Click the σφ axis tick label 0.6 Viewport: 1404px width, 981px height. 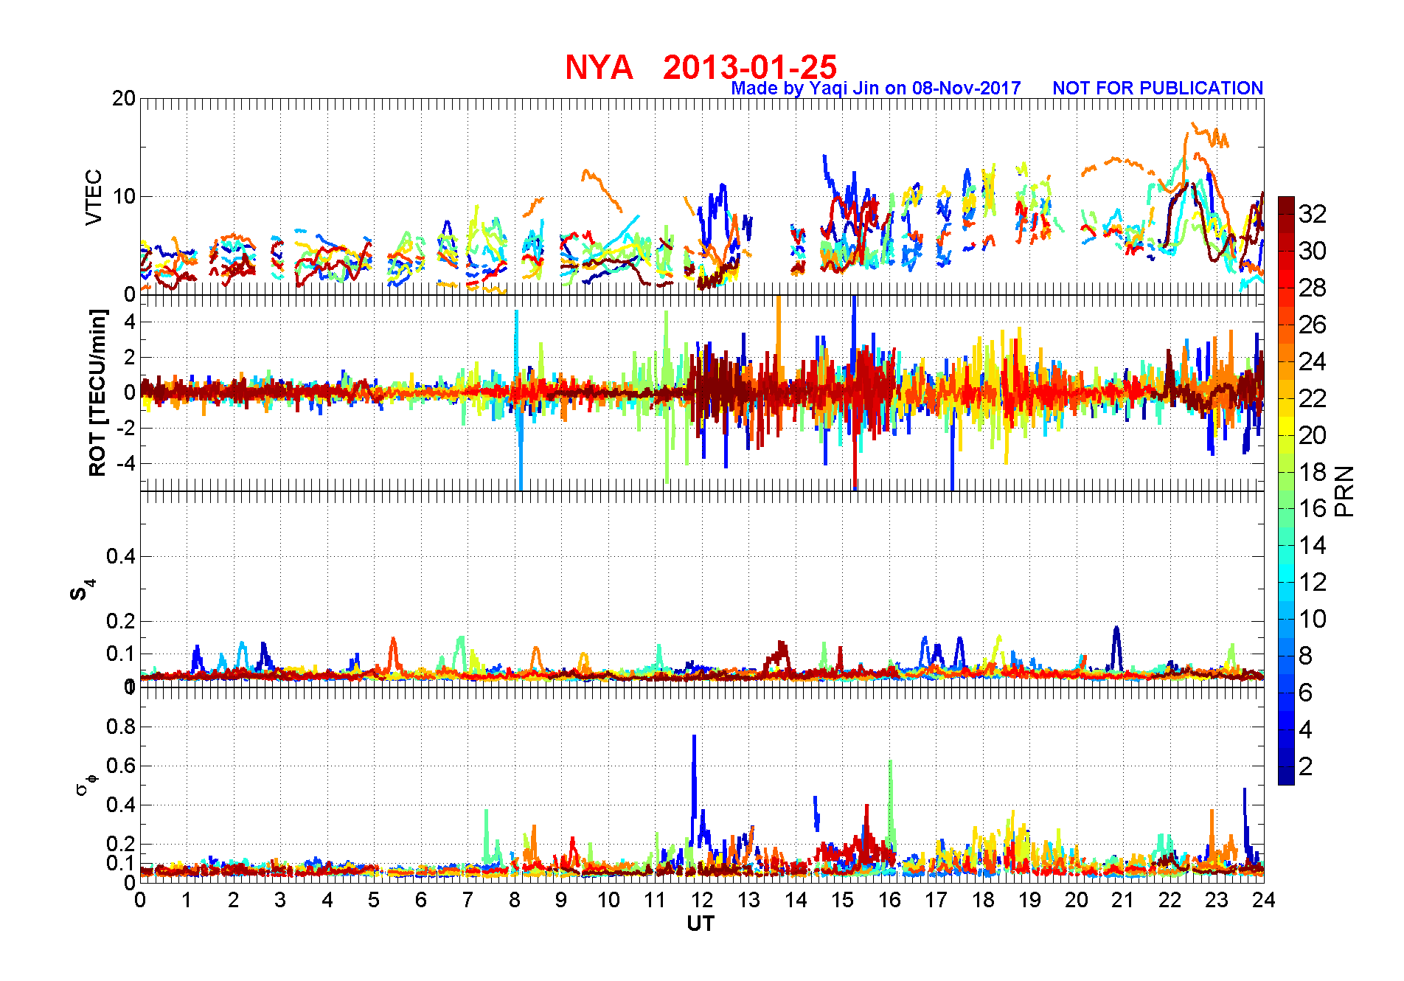click(121, 766)
